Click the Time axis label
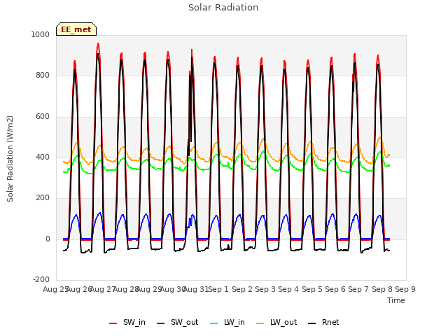The image size is (448, 336). [x=396, y=300]
